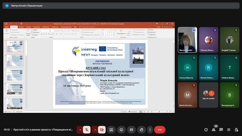Click the Redo arrow in PowerPoint
The image size is (242, 136).
16,24
